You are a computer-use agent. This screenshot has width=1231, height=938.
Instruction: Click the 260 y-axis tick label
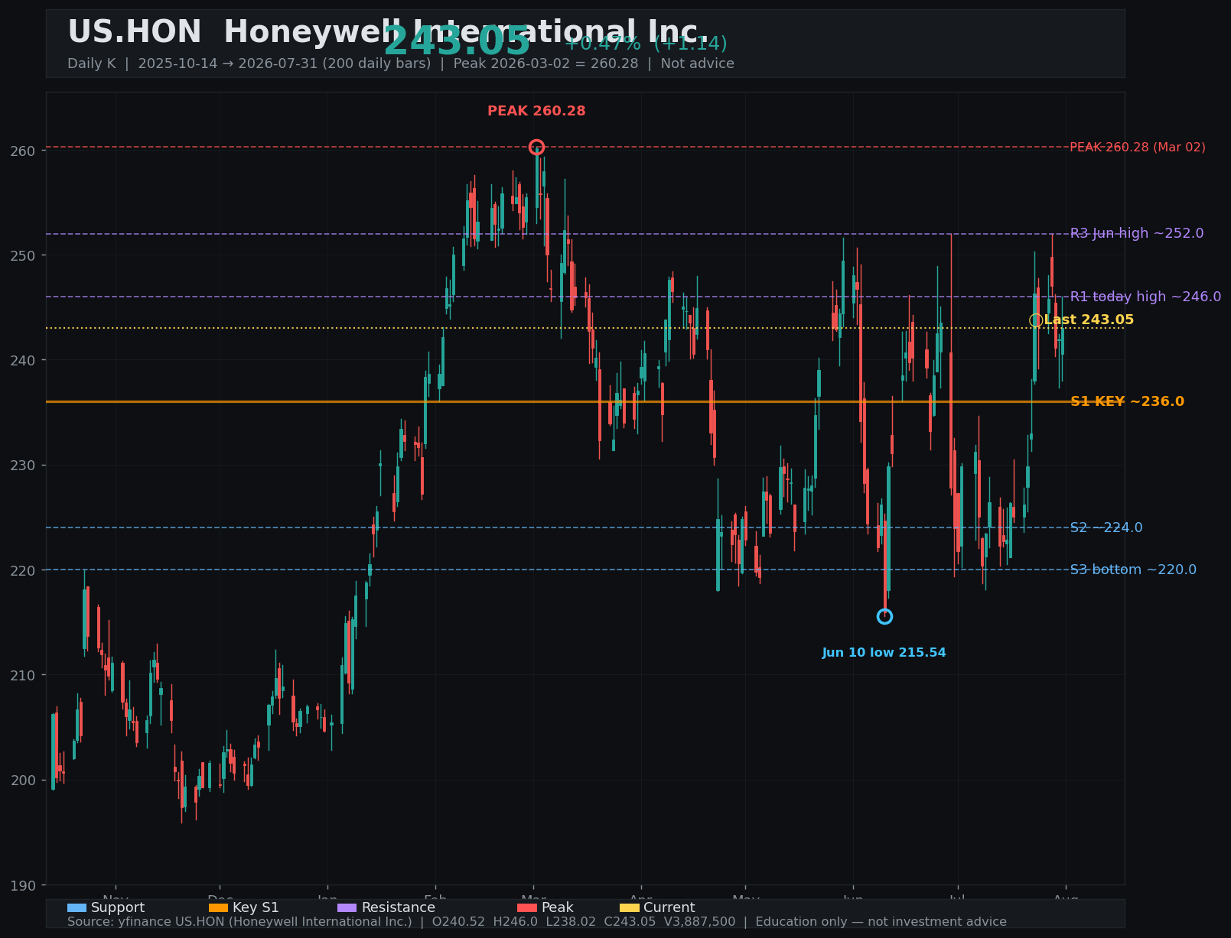coord(23,151)
